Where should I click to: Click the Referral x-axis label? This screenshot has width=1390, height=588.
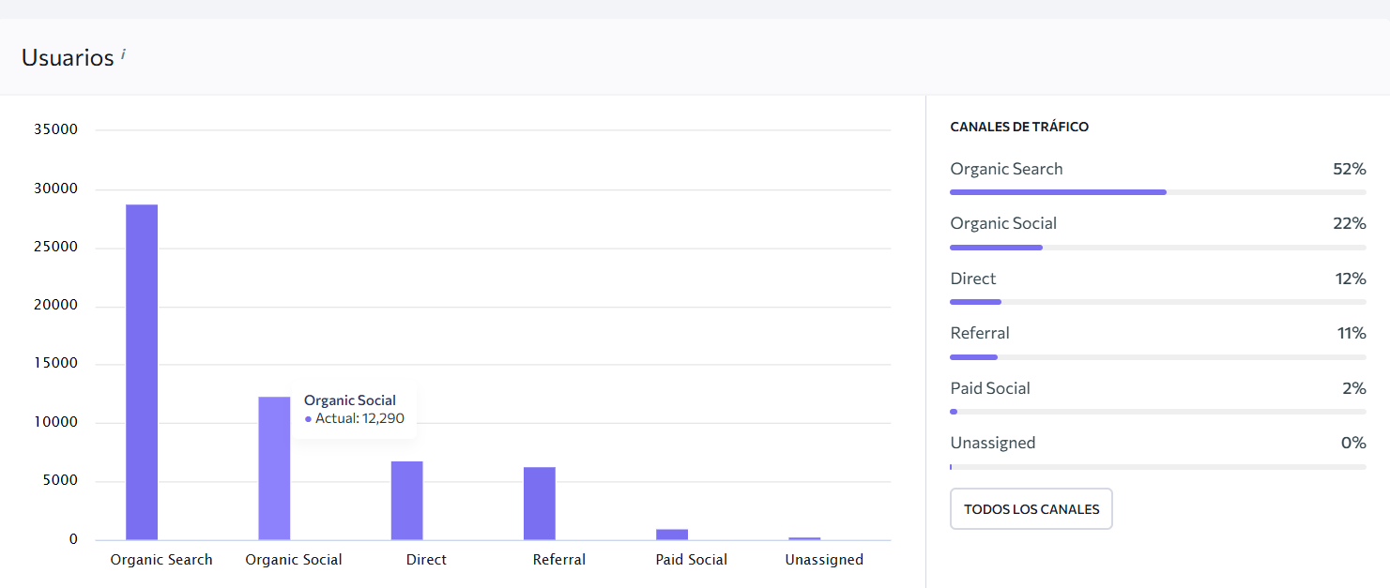pos(558,560)
